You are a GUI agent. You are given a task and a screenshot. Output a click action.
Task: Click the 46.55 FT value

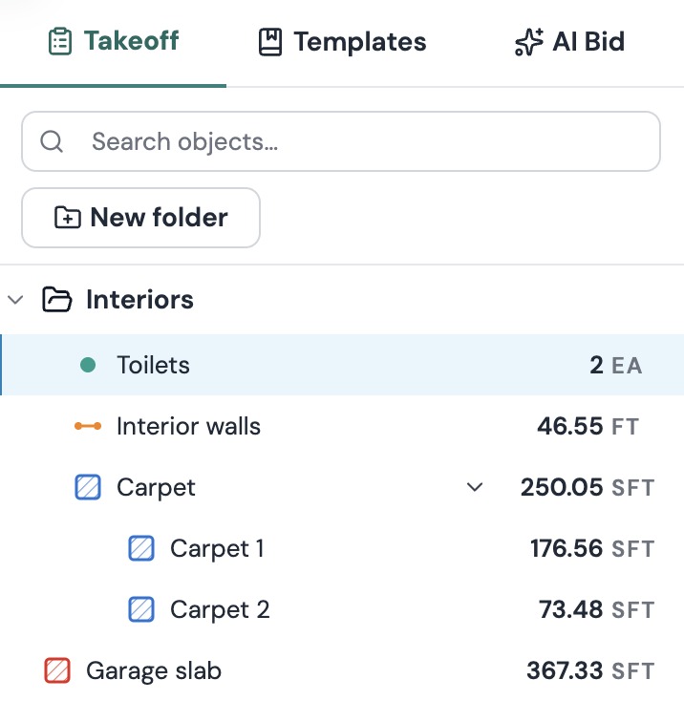pyautogui.click(x=588, y=426)
